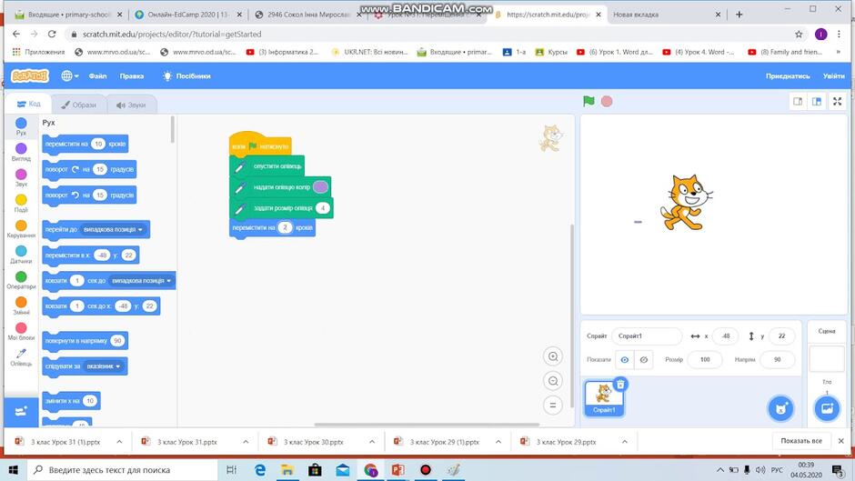Screen dimensions: 855x481
Task: Click the sprite direction field 90
Action: tap(777, 359)
